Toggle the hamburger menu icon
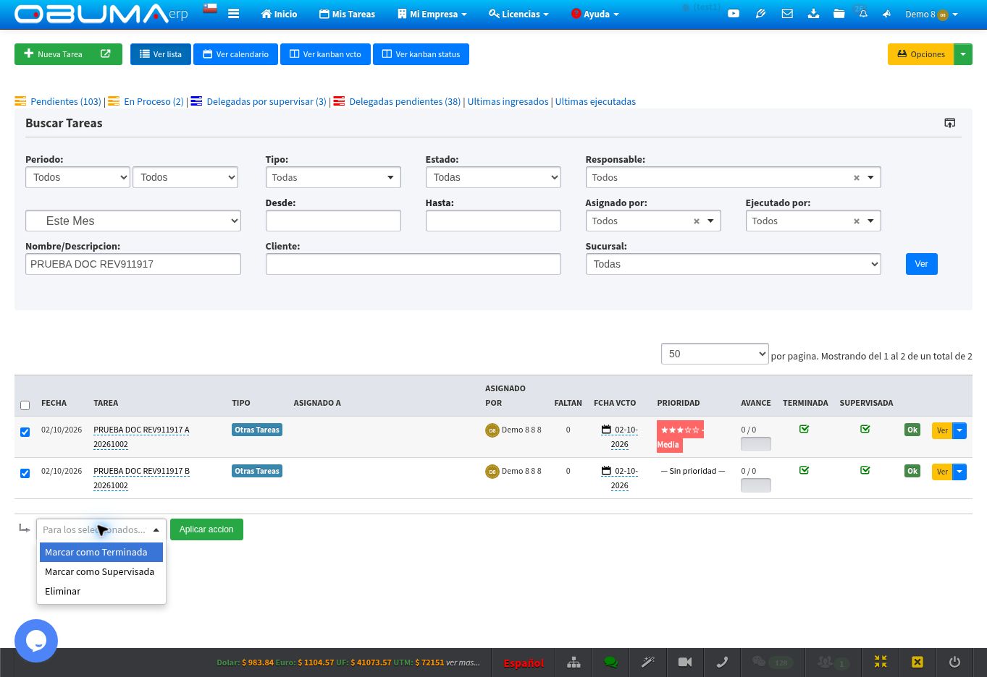The height and width of the screenshot is (677, 987). click(x=233, y=14)
